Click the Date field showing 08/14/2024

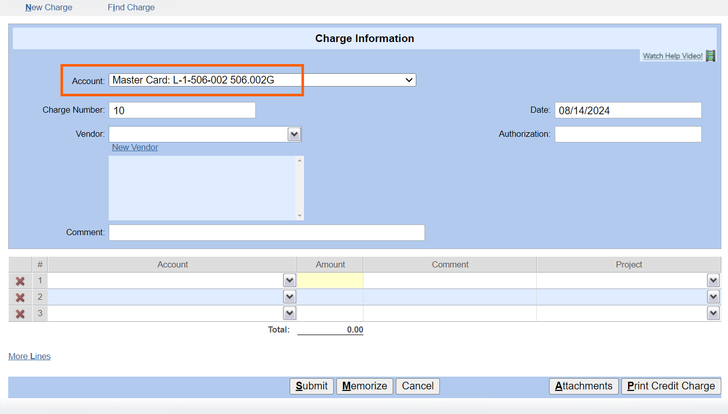pyautogui.click(x=628, y=110)
